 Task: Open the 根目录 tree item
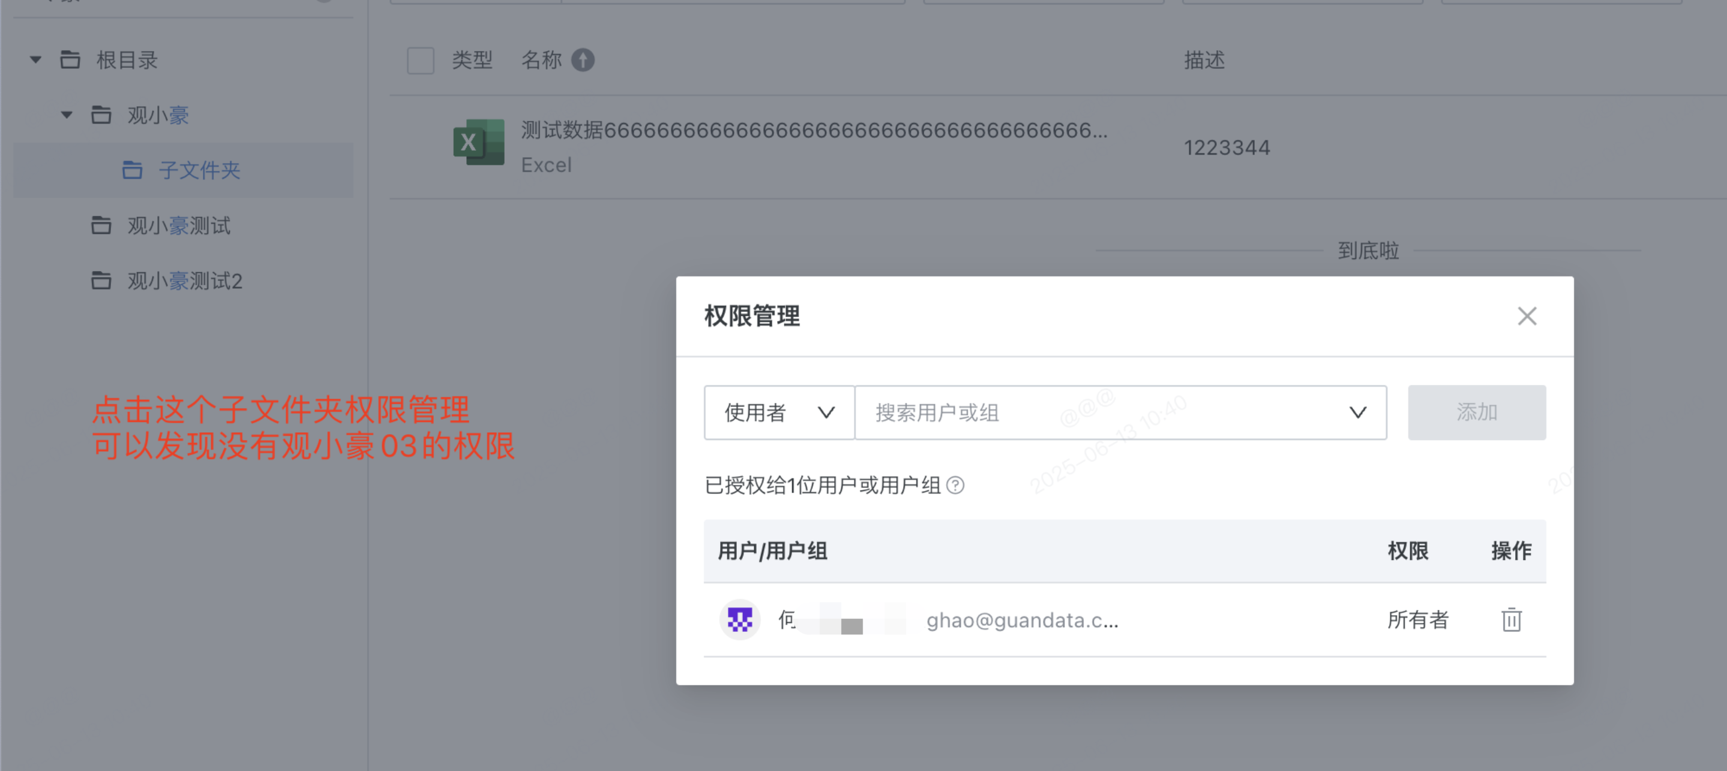coord(127,61)
